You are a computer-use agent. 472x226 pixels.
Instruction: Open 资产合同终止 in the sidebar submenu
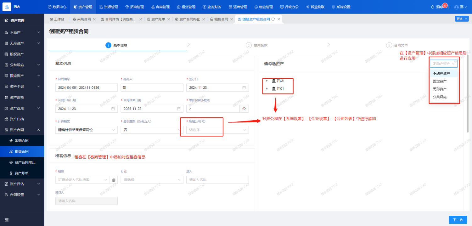(22, 162)
